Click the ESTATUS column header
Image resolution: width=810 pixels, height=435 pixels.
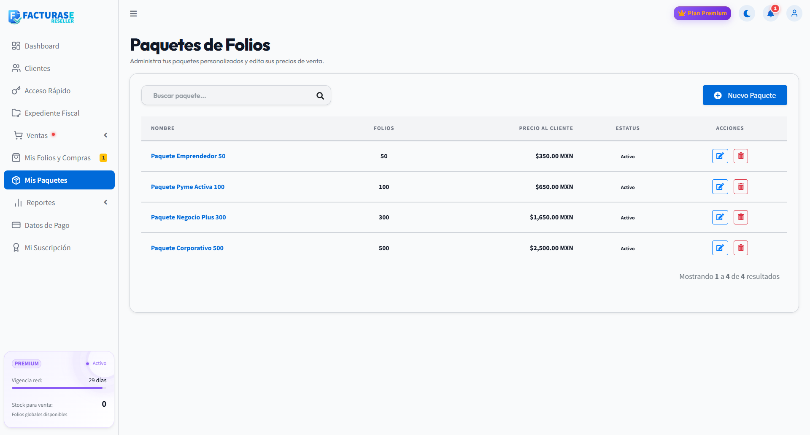coord(628,128)
